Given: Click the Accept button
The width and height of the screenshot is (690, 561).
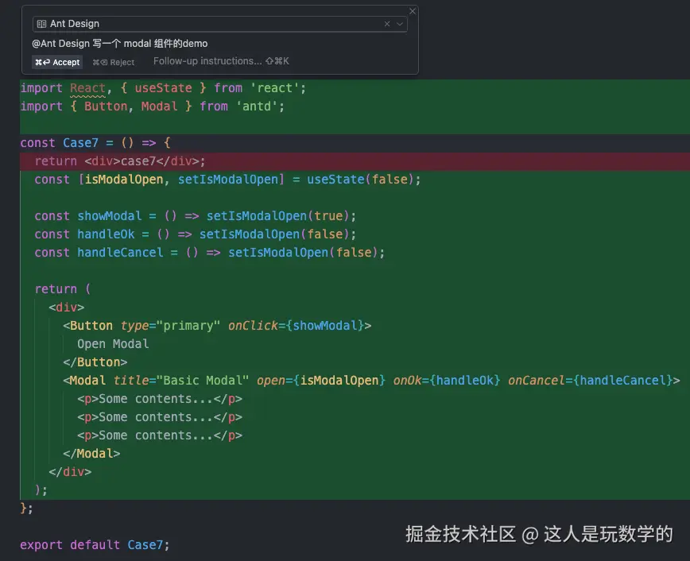Looking at the screenshot, I should pos(57,62).
